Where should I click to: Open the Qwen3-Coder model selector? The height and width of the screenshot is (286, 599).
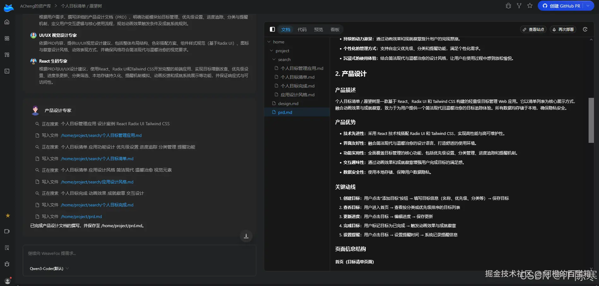(49, 268)
